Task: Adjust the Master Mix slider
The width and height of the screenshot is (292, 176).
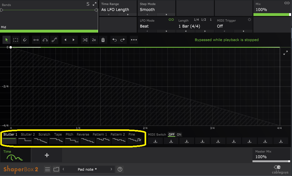Action: click(x=271, y=161)
